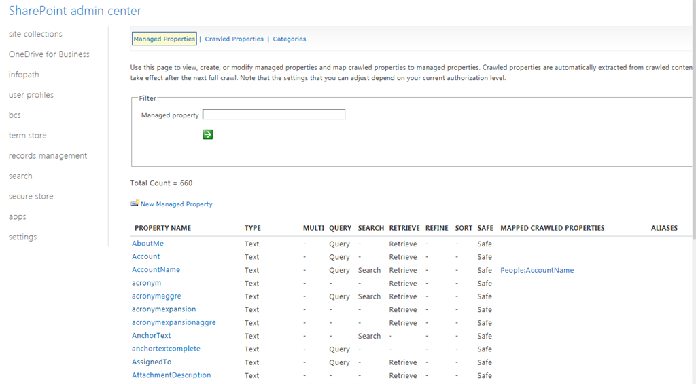This screenshot has width=696, height=384.
Task: Select the Managed Properties tab
Action: click(164, 39)
